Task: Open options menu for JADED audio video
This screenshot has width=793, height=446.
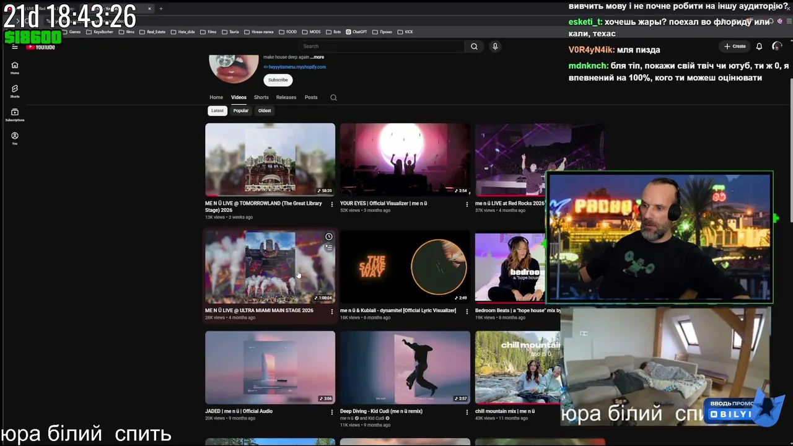Action: [x=332, y=412]
